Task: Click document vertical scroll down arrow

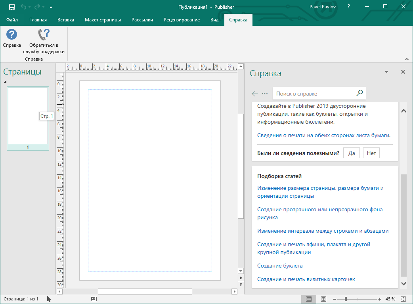Action: [x=241, y=271]
